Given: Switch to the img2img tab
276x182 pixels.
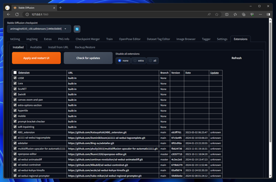Looking at the screenshot, I should tap(32, 39).
